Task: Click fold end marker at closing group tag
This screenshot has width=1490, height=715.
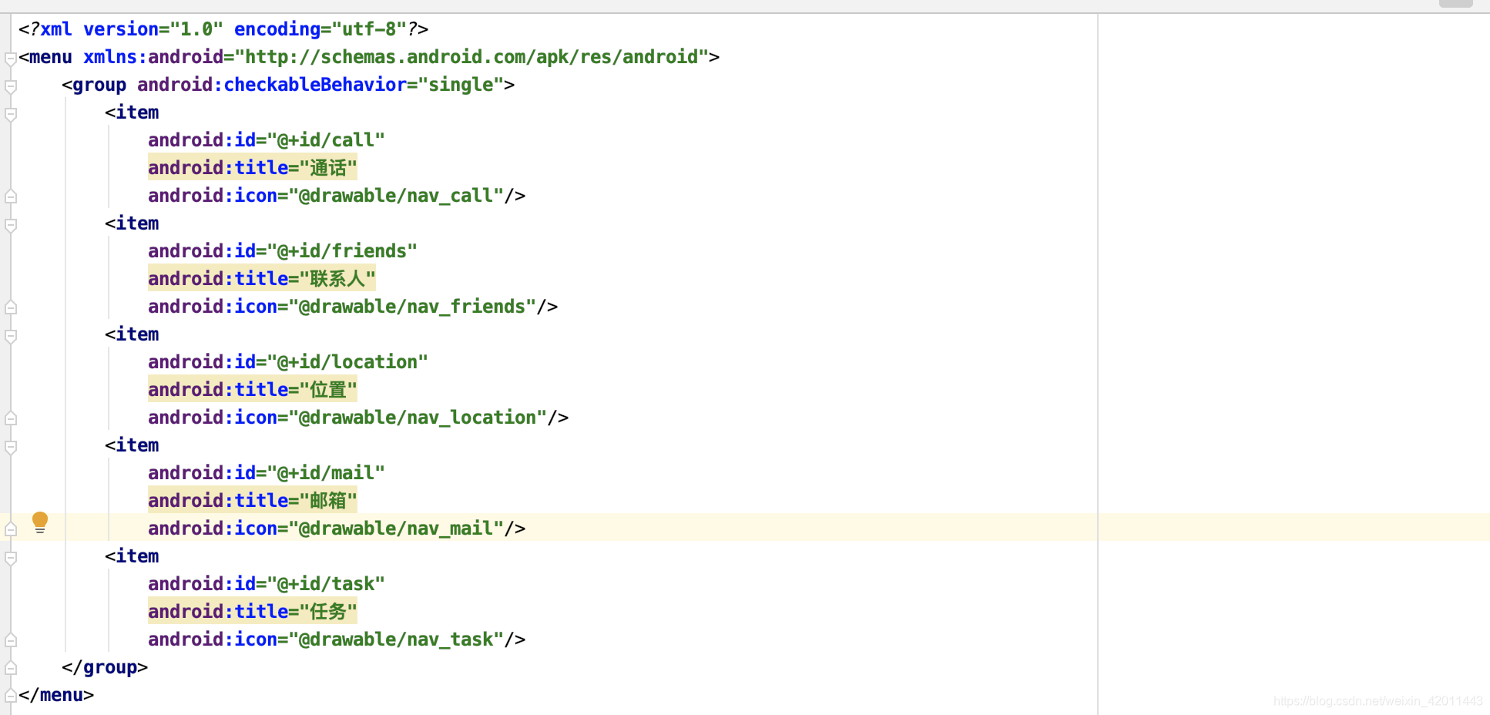Action: [x=11, y=668]
